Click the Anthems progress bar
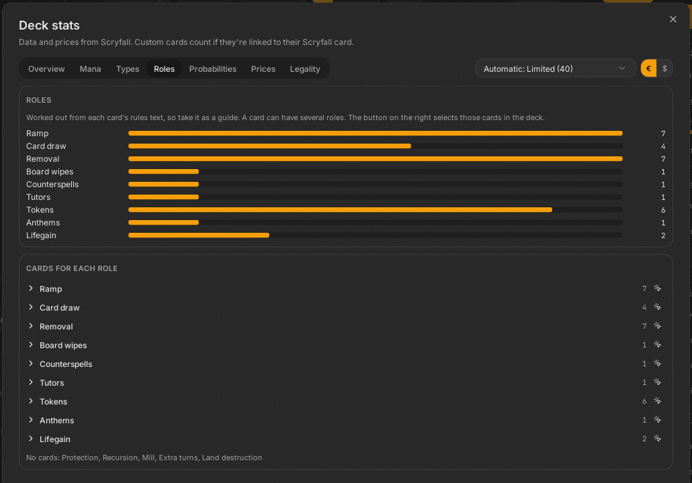Screen dimensions: 692x483 pos(375,223)
